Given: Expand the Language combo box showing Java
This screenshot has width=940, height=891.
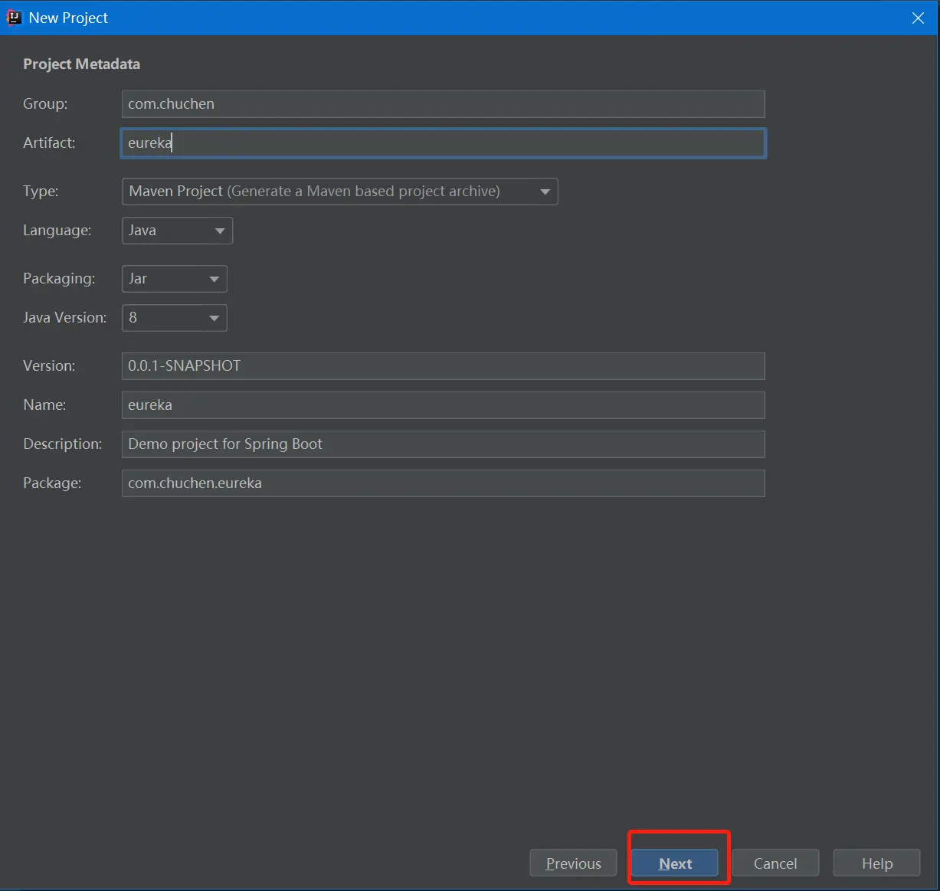Looking at the screenshot, I should coord(177,231).
